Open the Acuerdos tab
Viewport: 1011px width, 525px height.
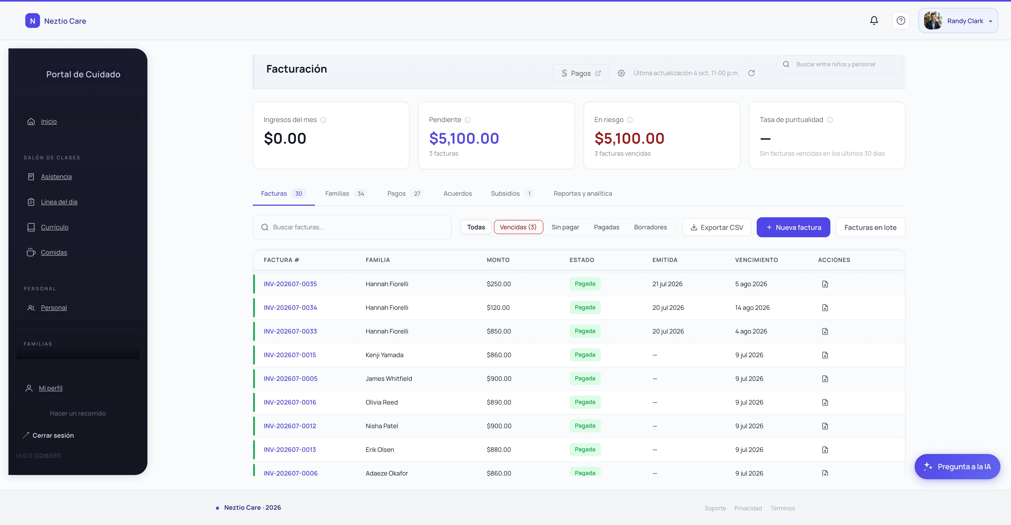pyautogui.click(x=458, y=194)
